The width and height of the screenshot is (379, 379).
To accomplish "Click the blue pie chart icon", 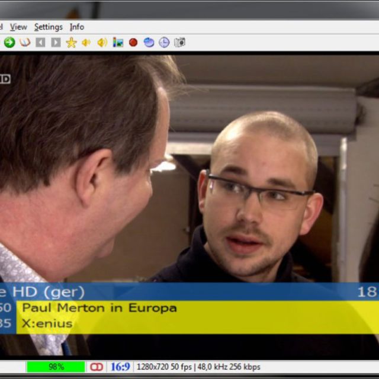I will (149, 43).
